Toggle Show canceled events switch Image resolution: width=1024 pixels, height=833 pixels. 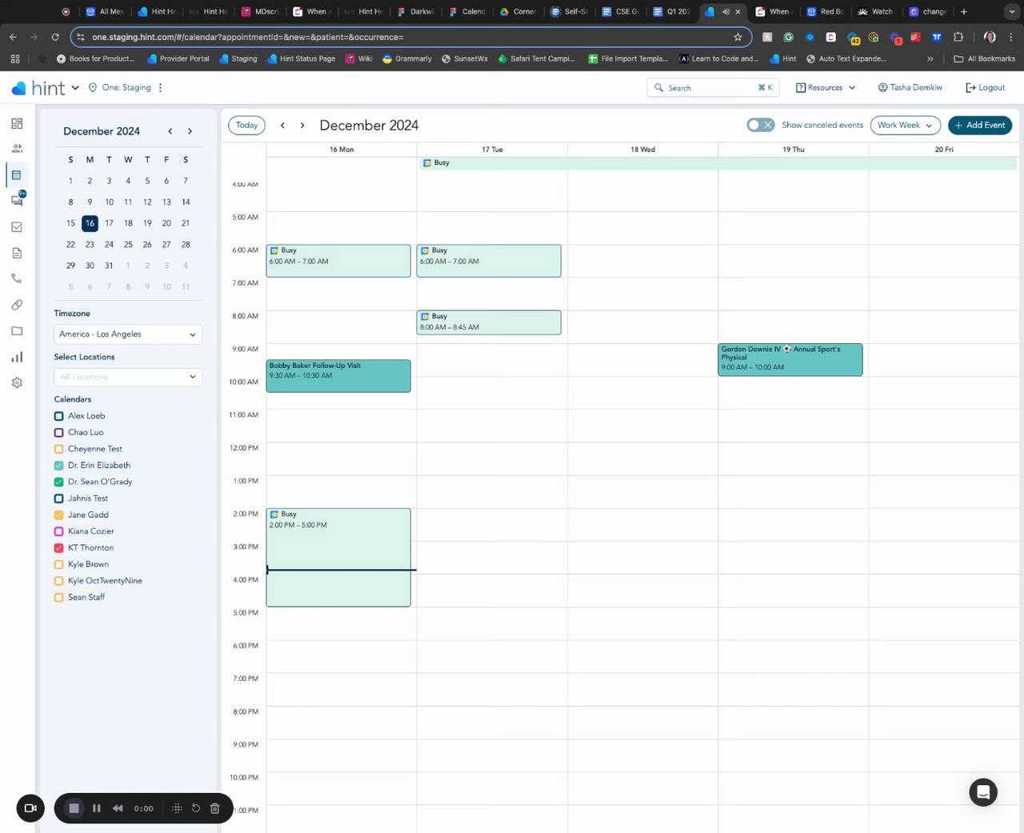coord(760,125)
